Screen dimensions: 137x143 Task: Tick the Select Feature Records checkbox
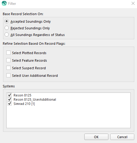pos(8,60)
